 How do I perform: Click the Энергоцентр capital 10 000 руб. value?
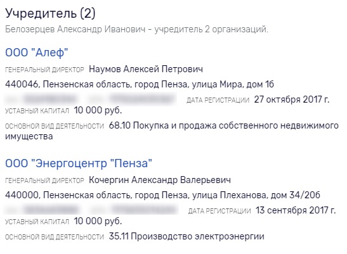(98, 221)
